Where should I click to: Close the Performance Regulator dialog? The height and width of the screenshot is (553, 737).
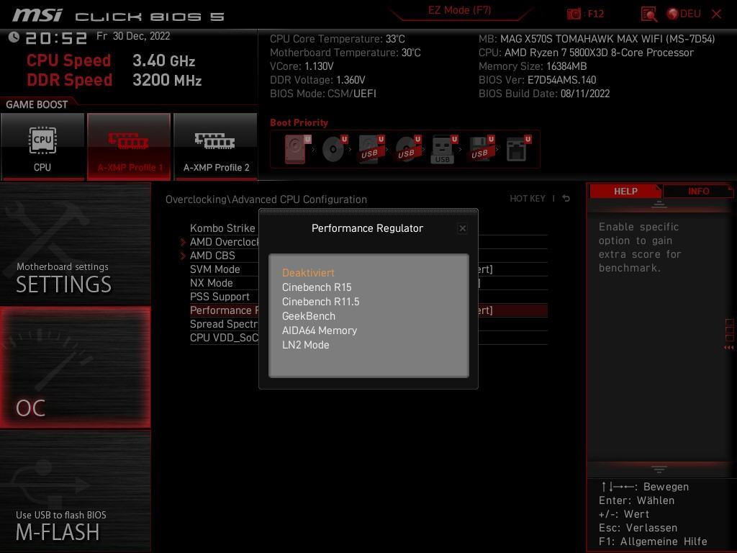[x=463, y=228]
